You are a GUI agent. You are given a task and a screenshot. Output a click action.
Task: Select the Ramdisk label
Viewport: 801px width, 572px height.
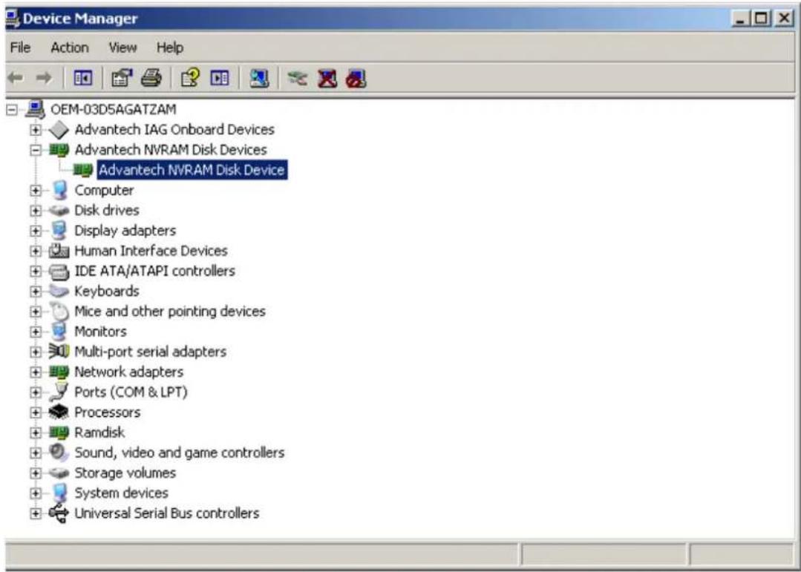[x=99, y=433]
